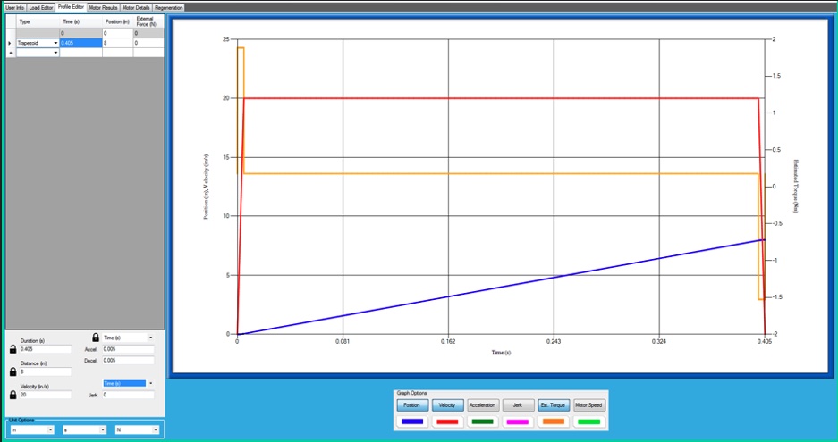Image resolution: width=838 pixels, height=442 pixels.
Task: Click the Accel. value field
Action: click(x=128, y=349)
